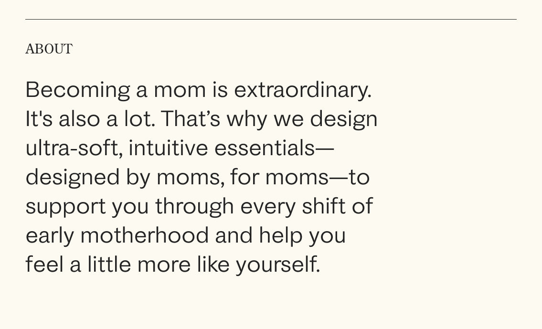
Task: Click the horizontal divider line above ABOUT
Action: point(271,20)
